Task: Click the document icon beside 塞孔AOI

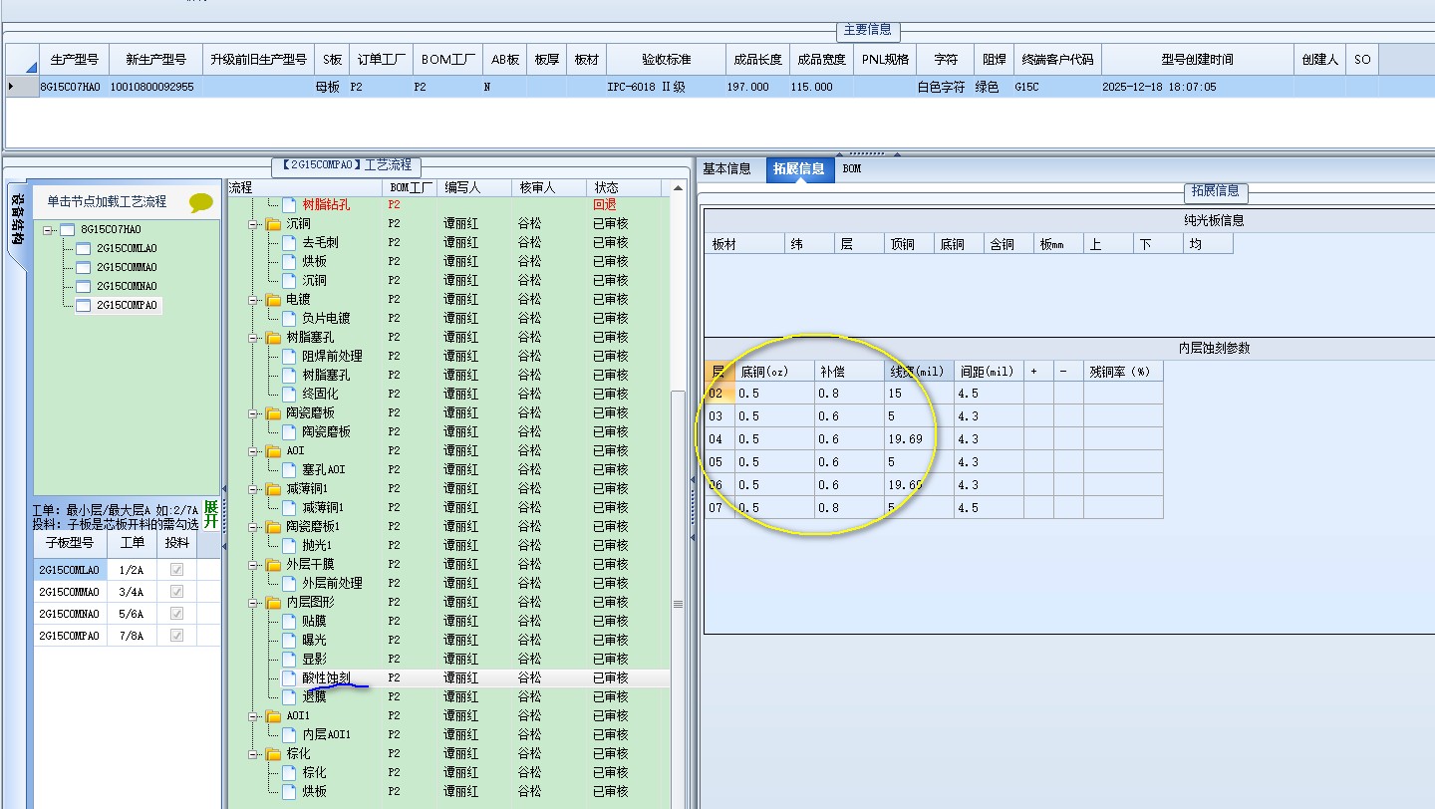Action: 290,469
